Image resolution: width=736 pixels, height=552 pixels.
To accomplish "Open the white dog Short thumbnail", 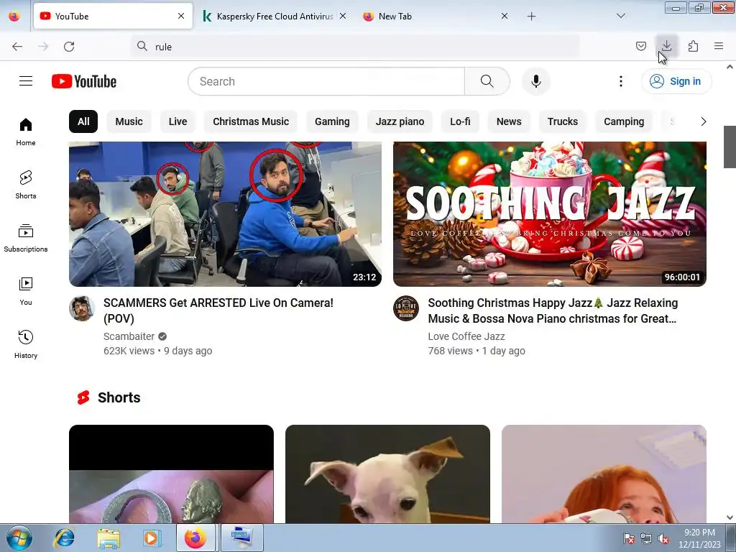I will (387, 474).
